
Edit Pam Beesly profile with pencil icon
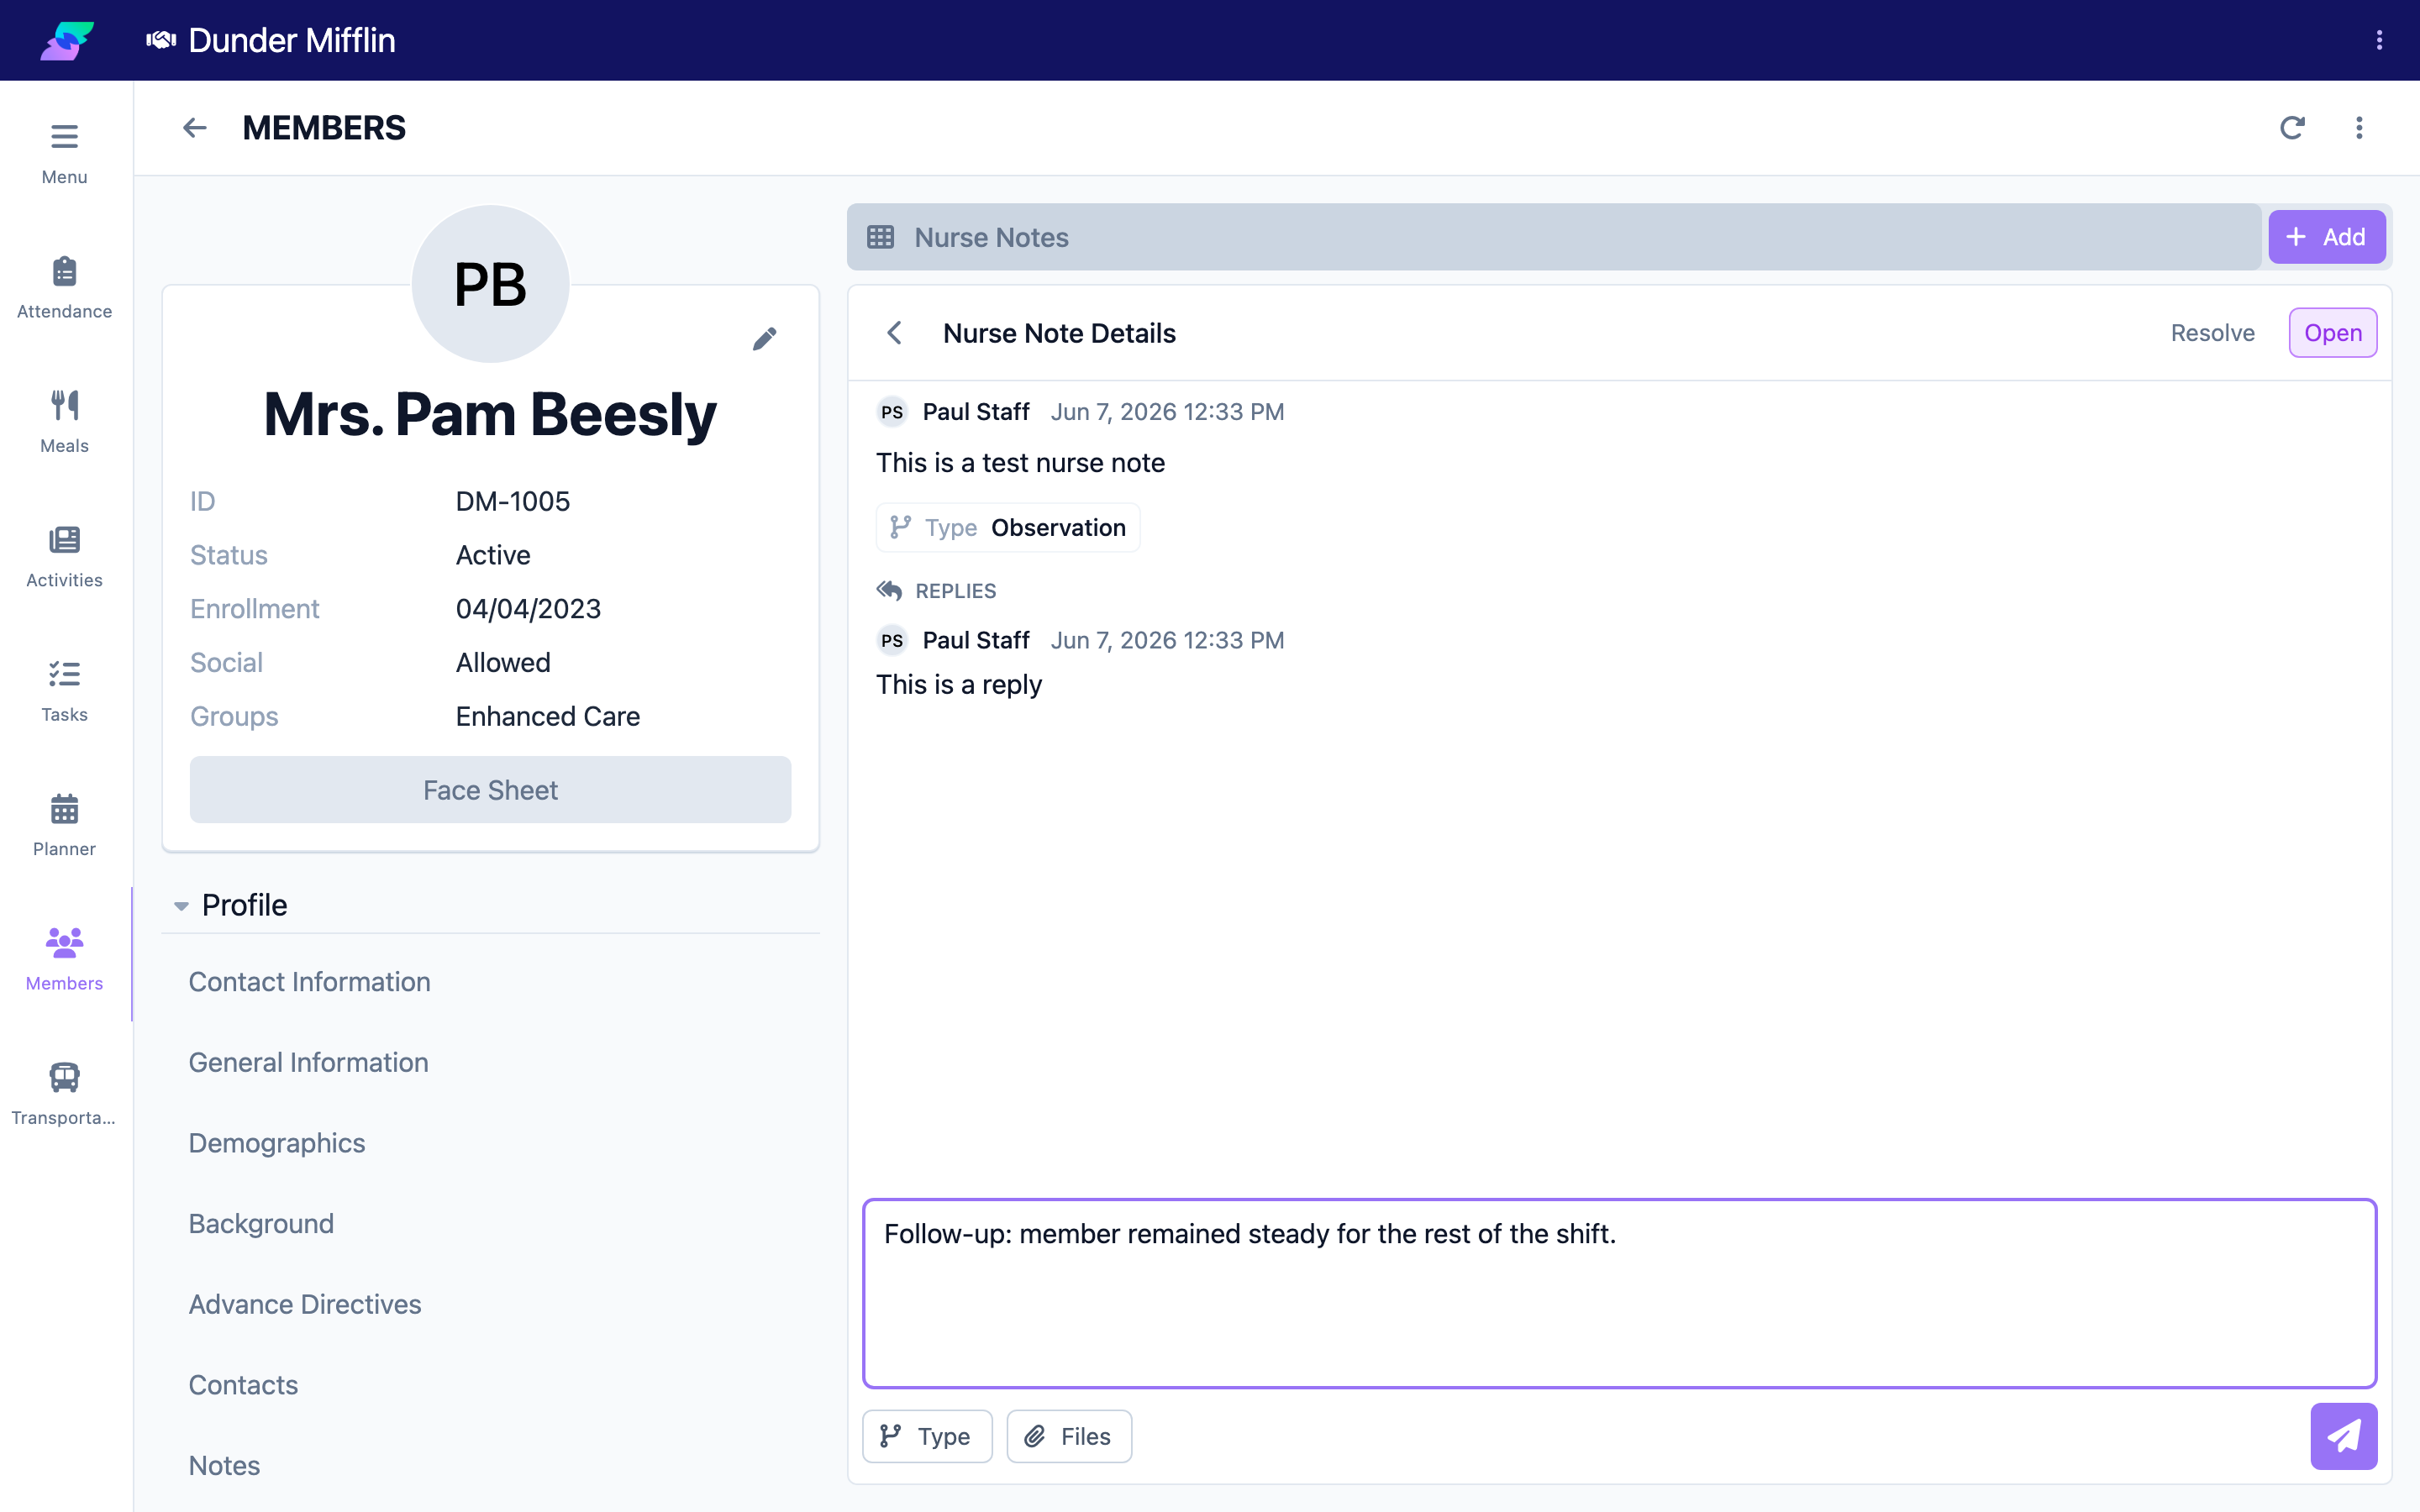point(764,339)
